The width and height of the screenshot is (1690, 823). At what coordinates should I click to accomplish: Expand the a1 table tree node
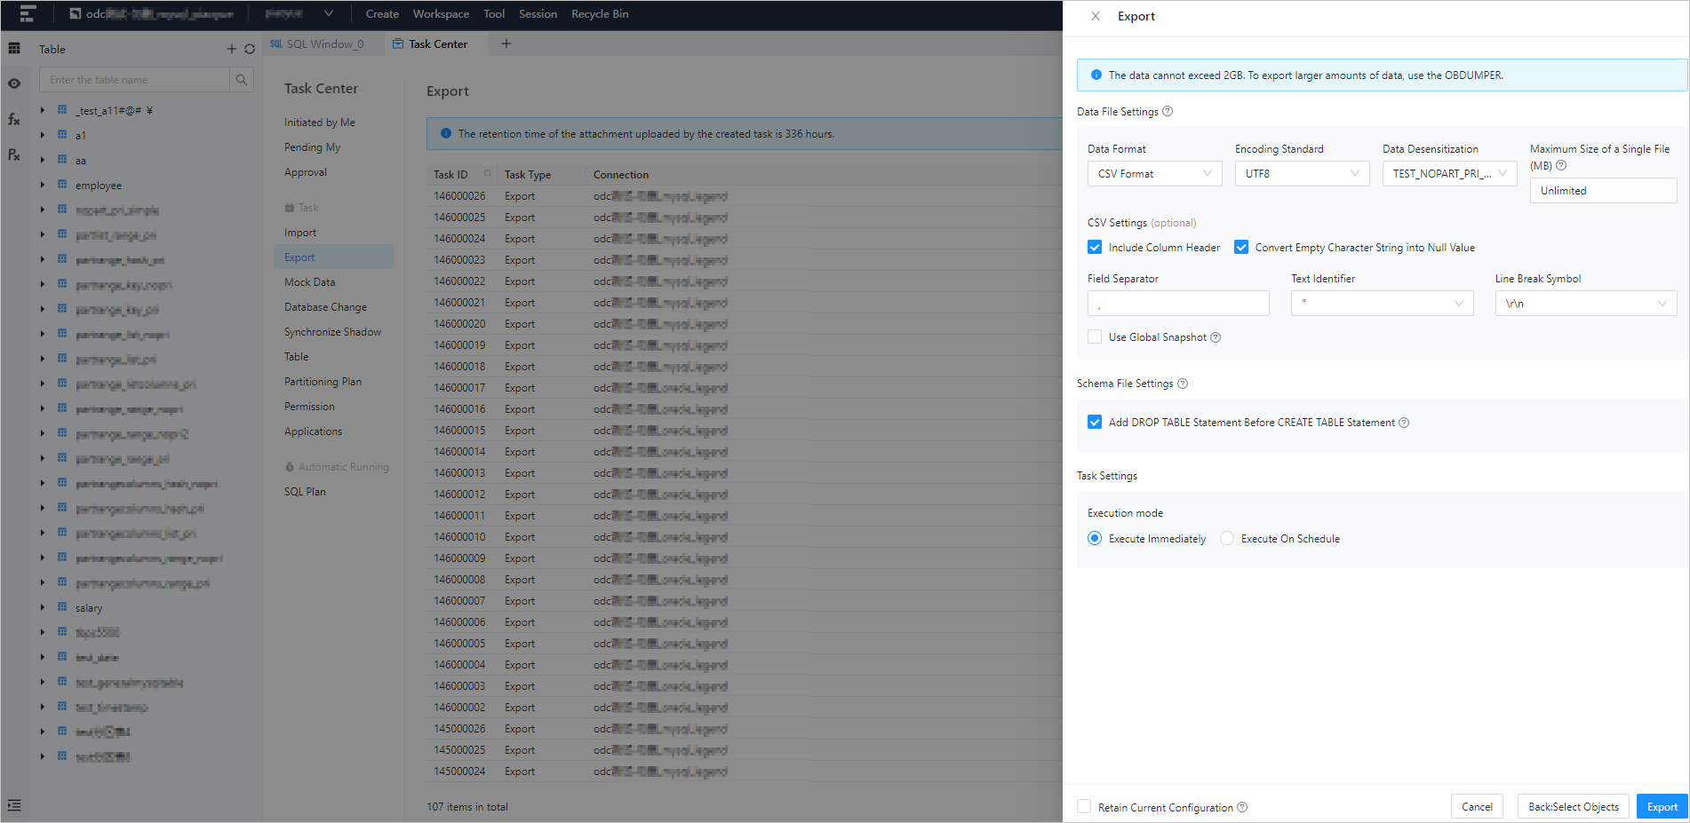[x=42, y=135]
